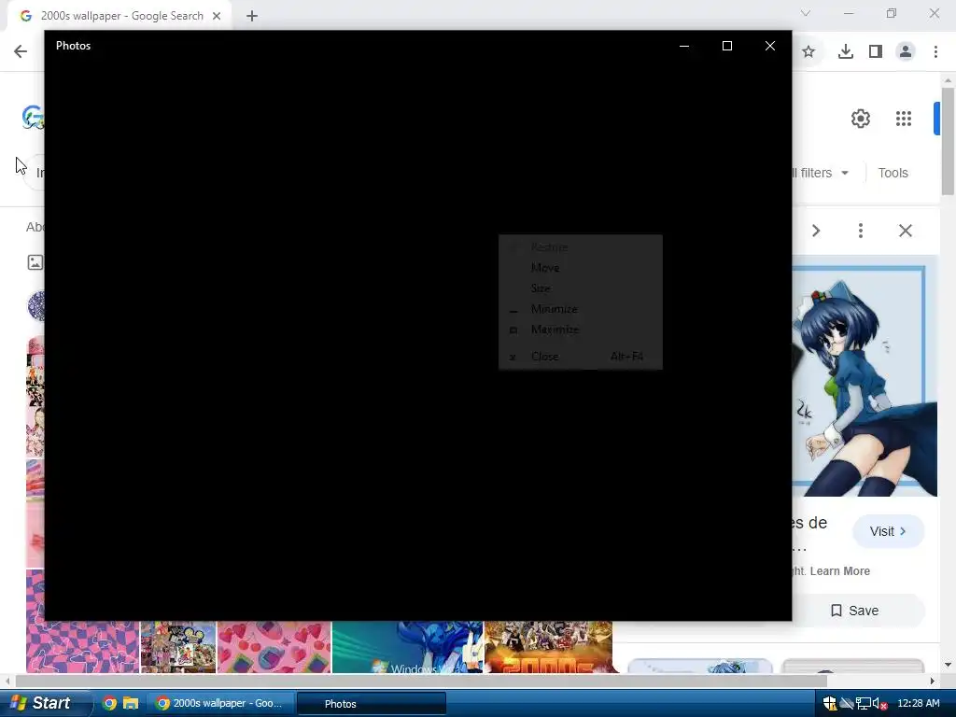Select the Photos taskbar button
Screen dimensions: 956x717
pyautogui.click(x=372, y=704)
